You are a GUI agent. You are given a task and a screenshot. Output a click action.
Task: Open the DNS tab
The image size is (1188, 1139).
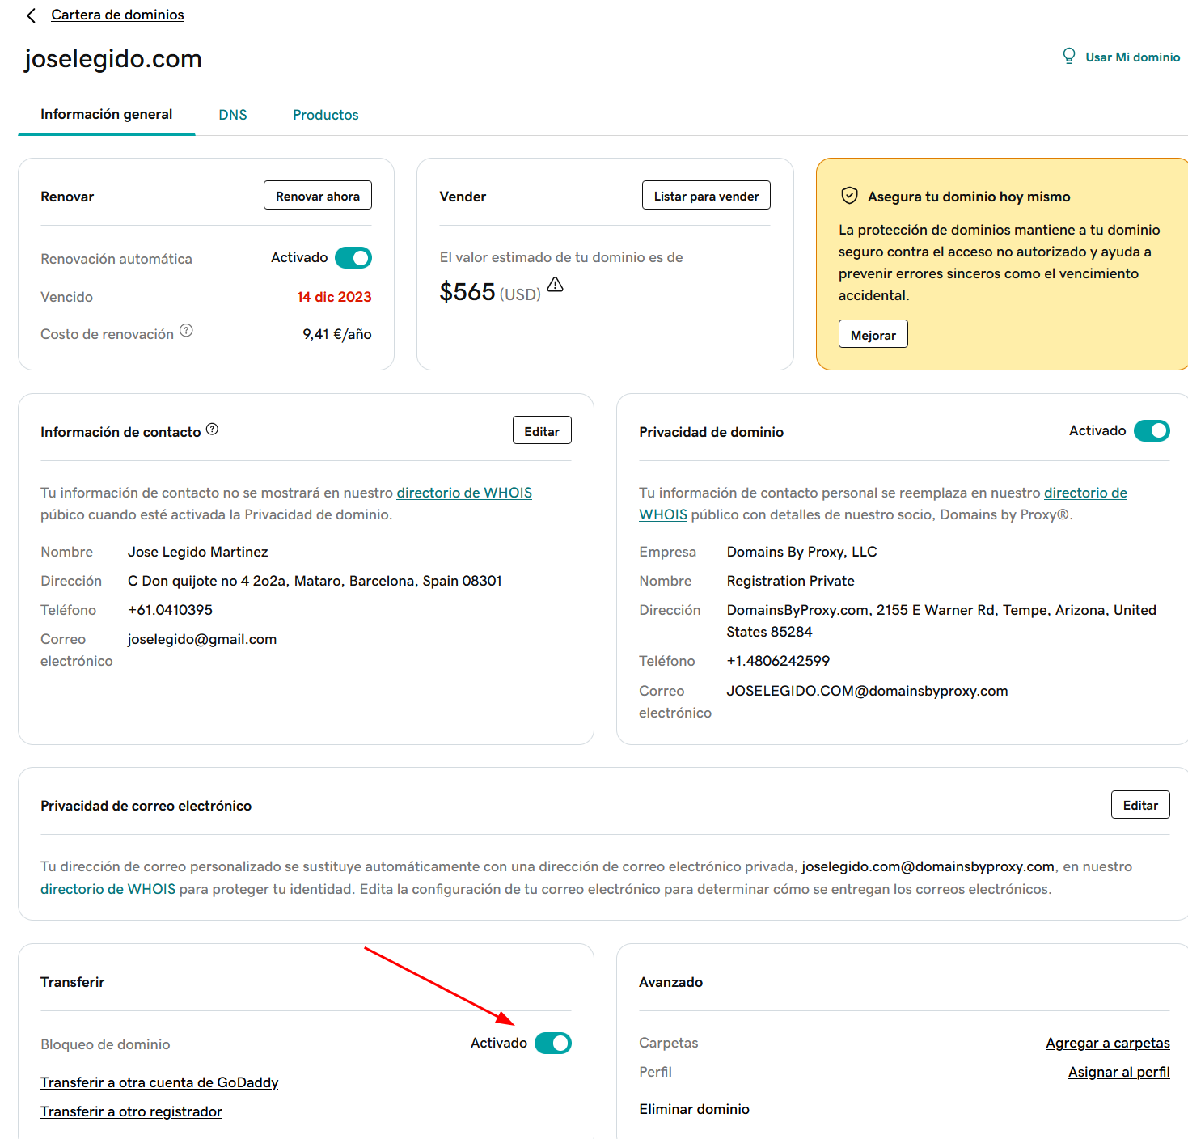pos(233,115)
